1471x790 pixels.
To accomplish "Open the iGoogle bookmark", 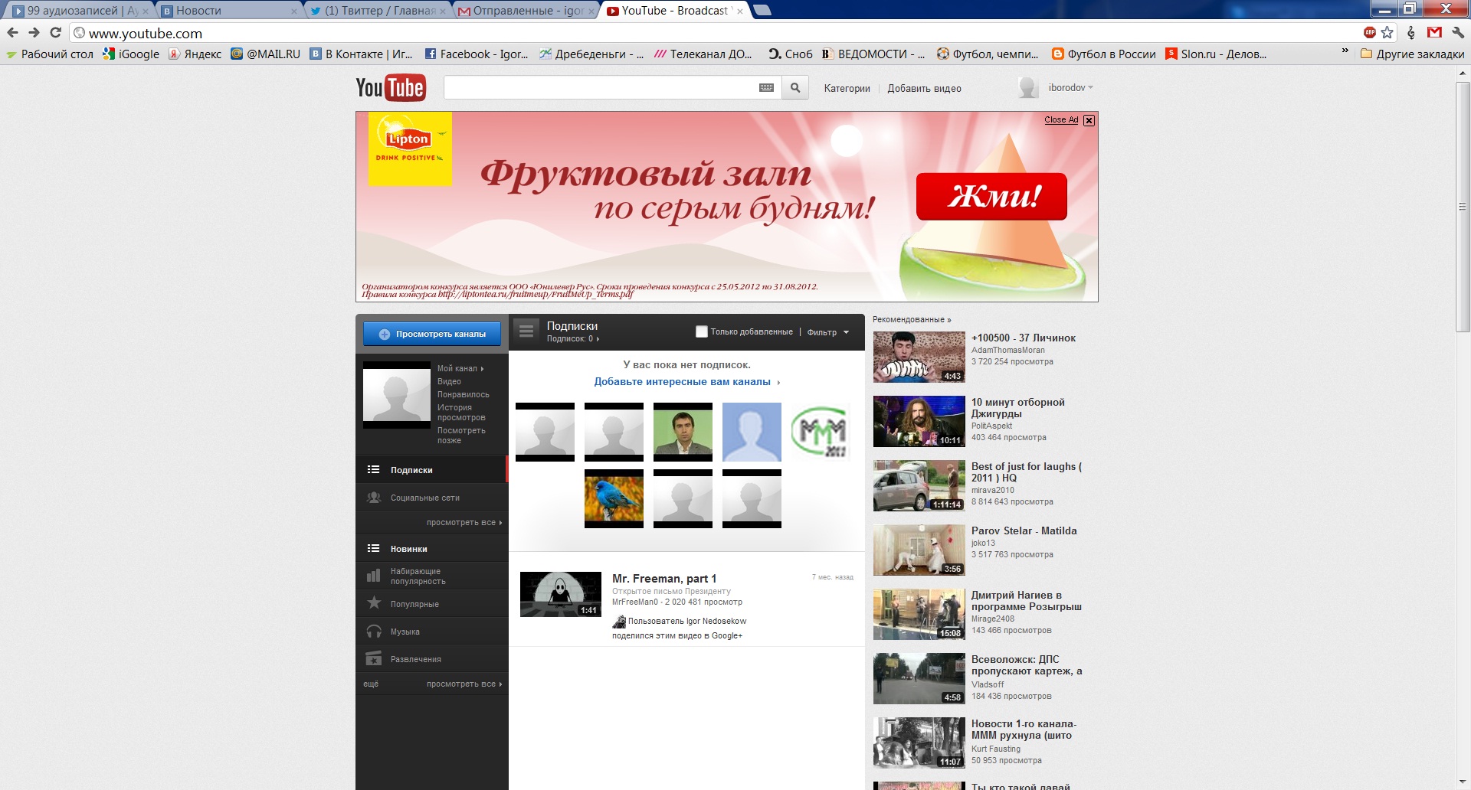I will coord(131,54).
